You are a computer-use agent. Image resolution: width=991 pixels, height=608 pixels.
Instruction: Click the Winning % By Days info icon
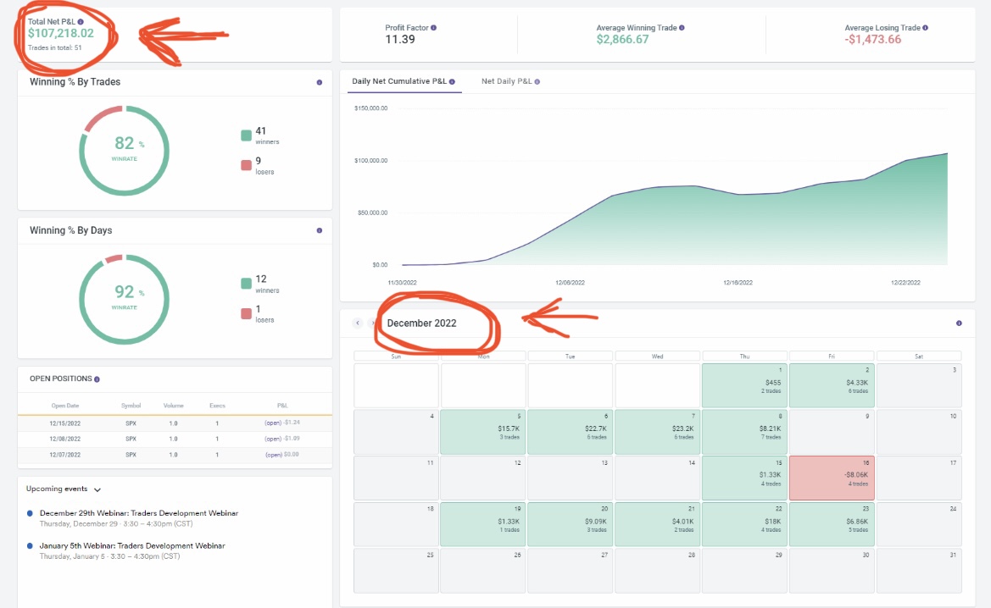pyautogui.click(x=319, y=230)
